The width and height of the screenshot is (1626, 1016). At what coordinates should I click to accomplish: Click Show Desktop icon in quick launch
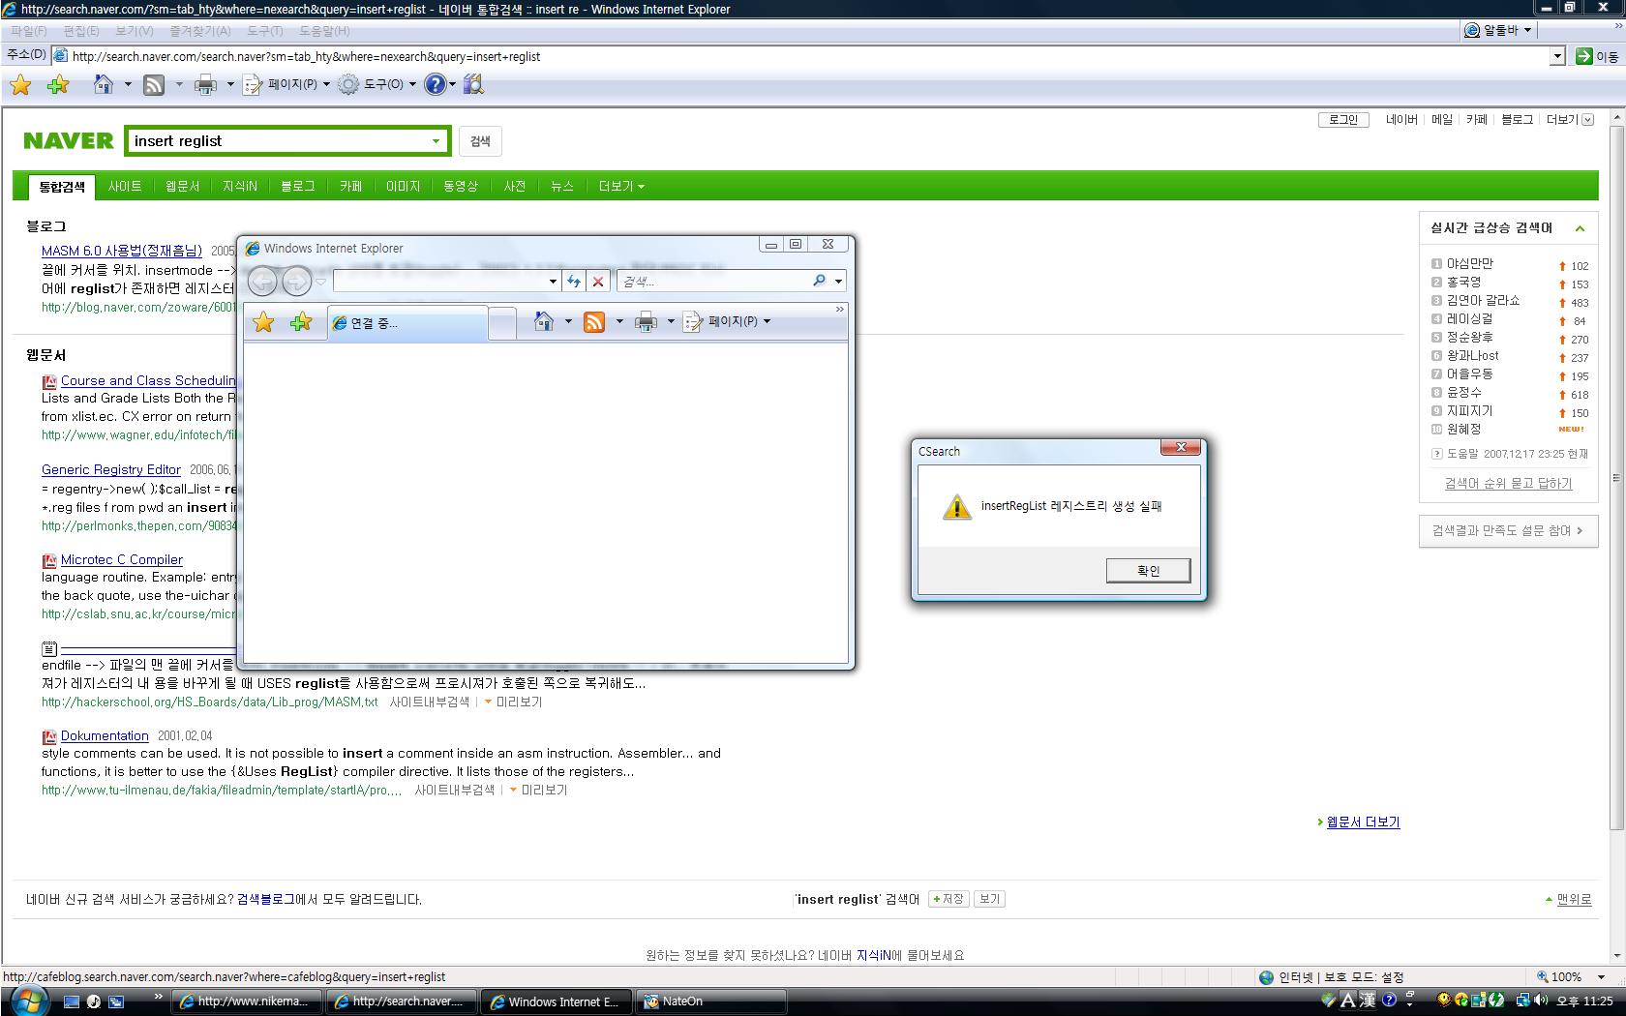point(71,1001)
